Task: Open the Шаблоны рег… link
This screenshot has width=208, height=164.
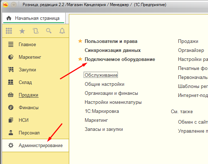Action: (x=193, y=87)
